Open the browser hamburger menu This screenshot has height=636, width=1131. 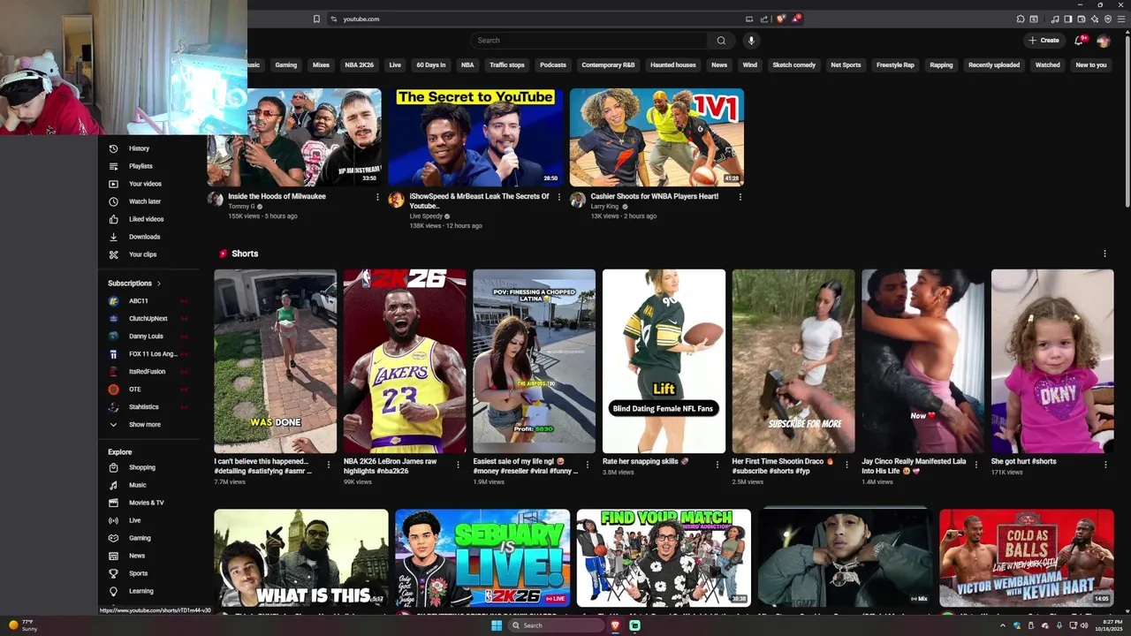coord(1121,19)
